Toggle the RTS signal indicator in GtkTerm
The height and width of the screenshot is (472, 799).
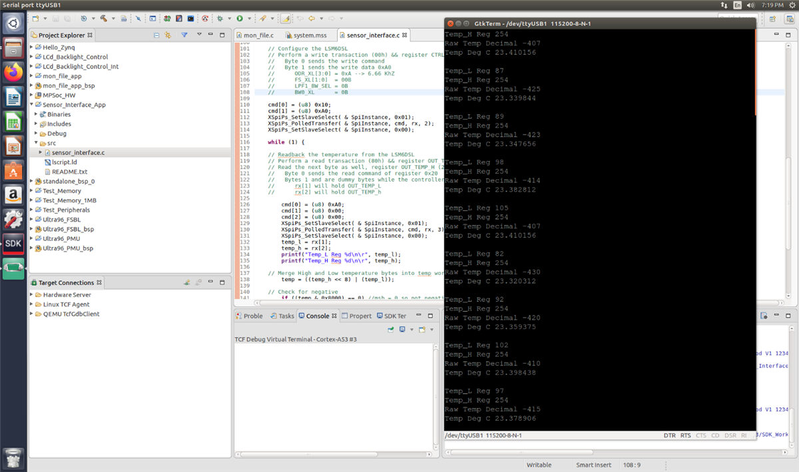(x=685, y=435)
